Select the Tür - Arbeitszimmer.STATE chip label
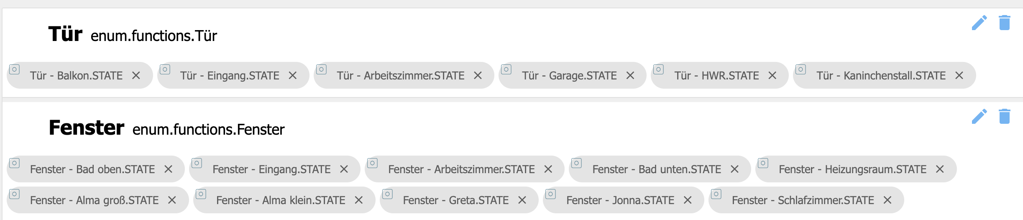The image size is (1023, 220). (x=400, y=76)
